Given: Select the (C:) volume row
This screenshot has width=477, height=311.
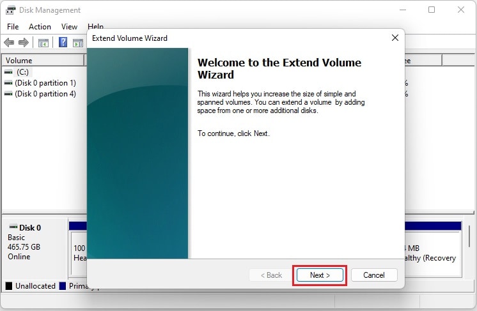Looking at the screenshot, I should (x=22, y=72).
